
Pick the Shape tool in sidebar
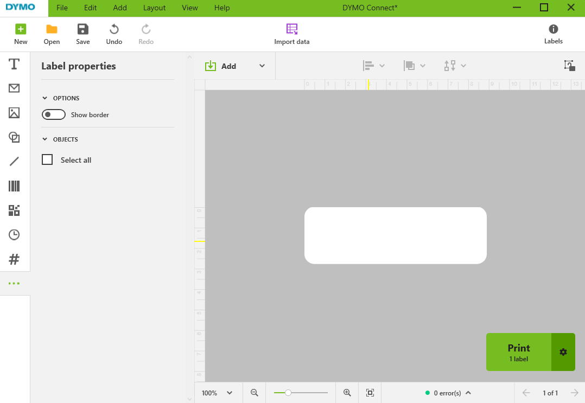(x=14, y=137)
